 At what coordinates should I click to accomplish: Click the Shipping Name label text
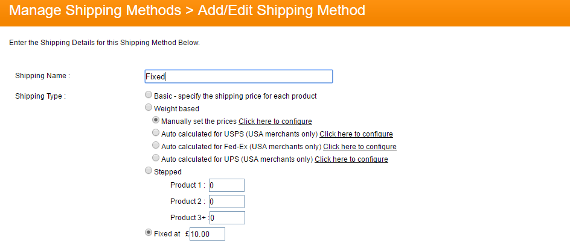(x=42, y=76)
